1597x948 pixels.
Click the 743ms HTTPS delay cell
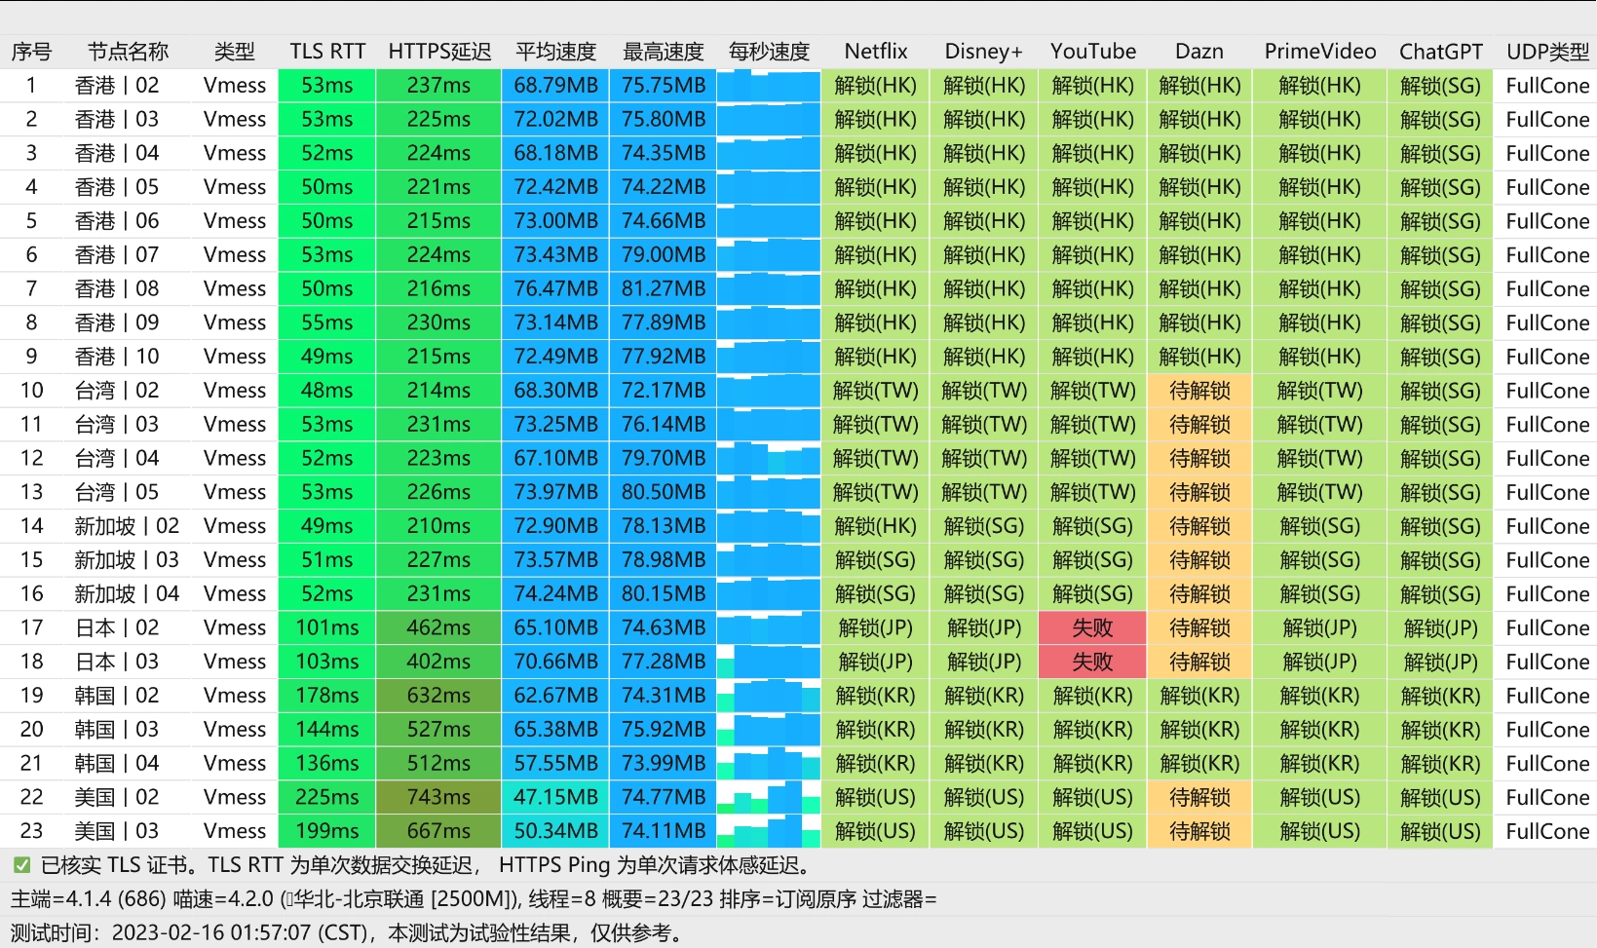[x=438, y=797]
